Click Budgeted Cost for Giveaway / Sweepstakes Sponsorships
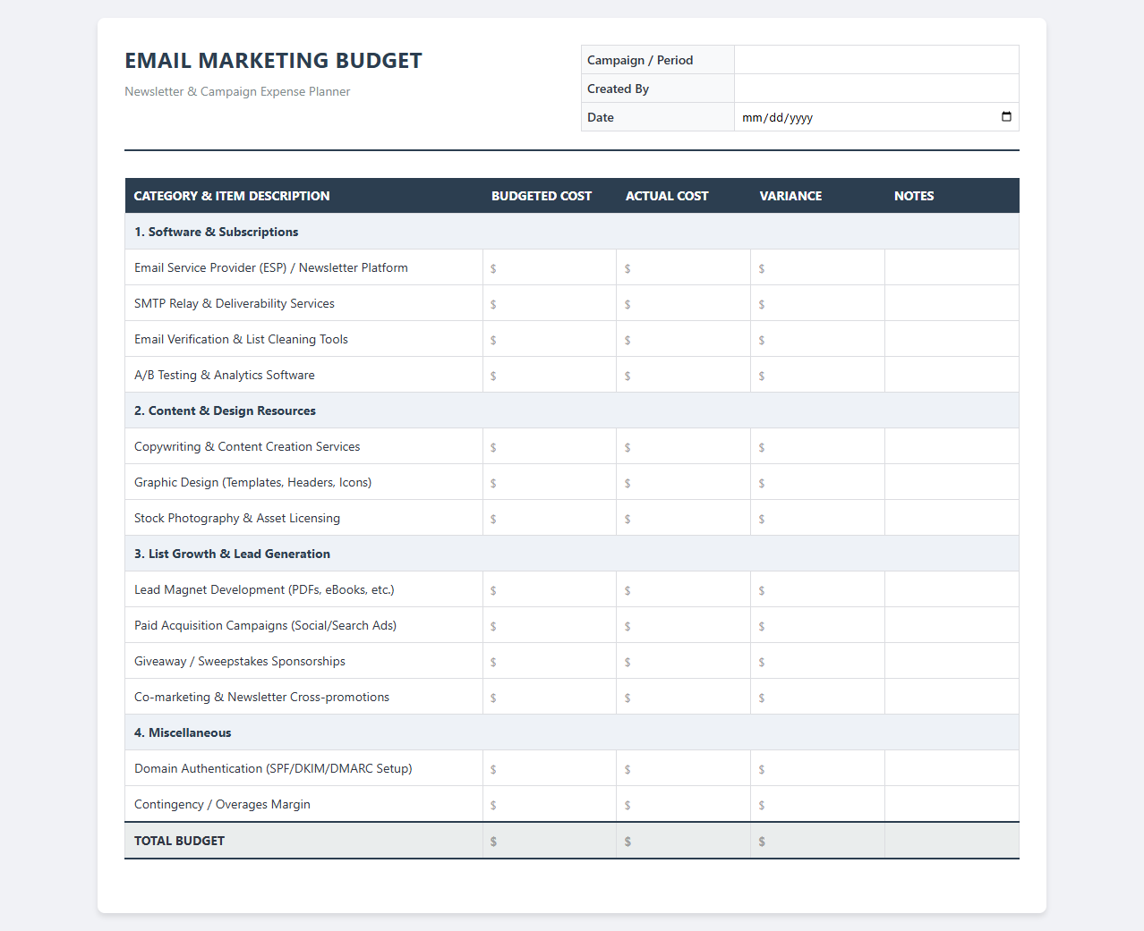 550,661
